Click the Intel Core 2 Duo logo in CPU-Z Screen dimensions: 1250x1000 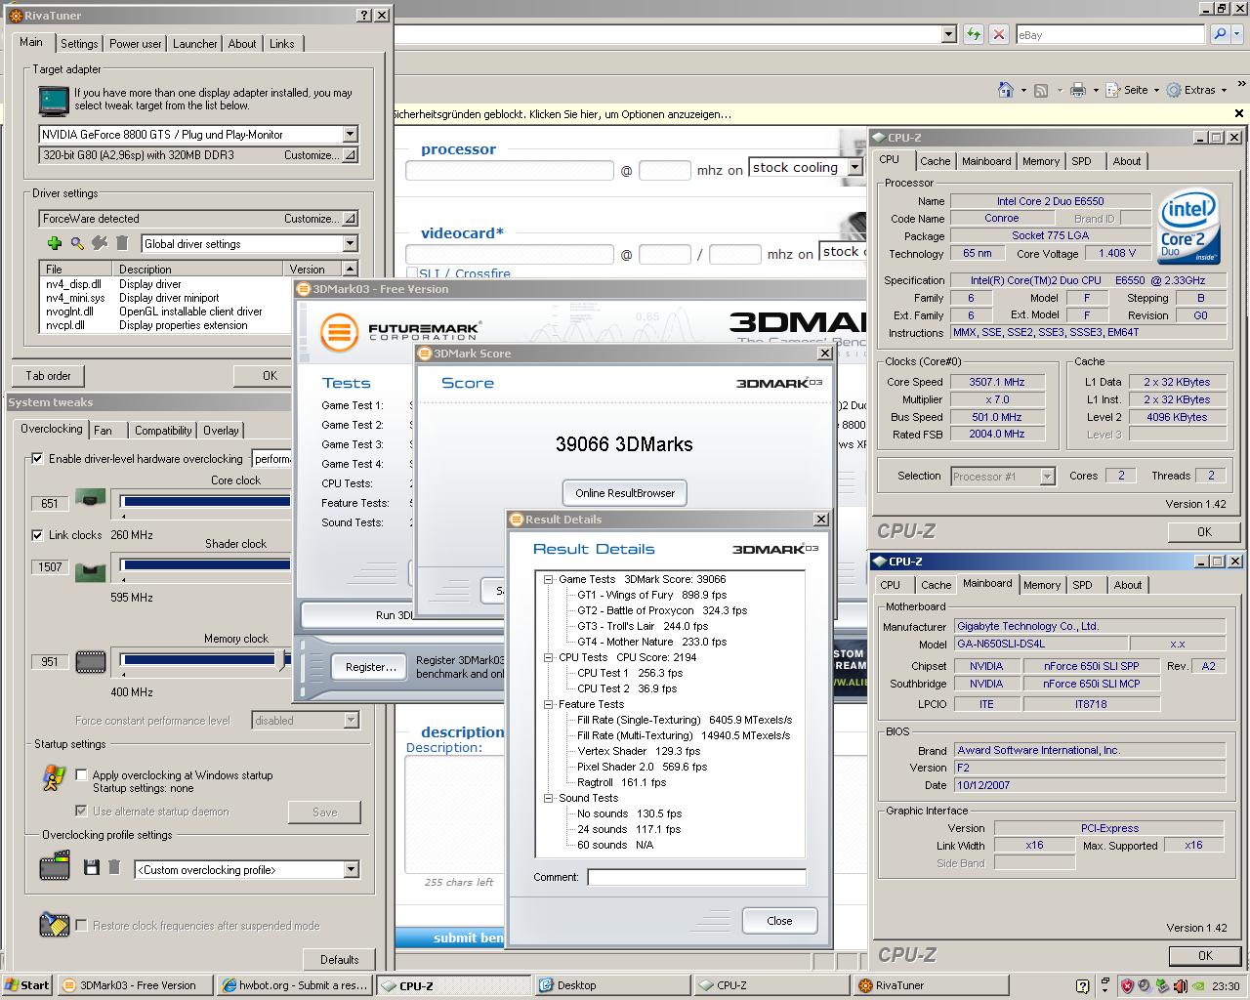click(x=1188, y=229)
